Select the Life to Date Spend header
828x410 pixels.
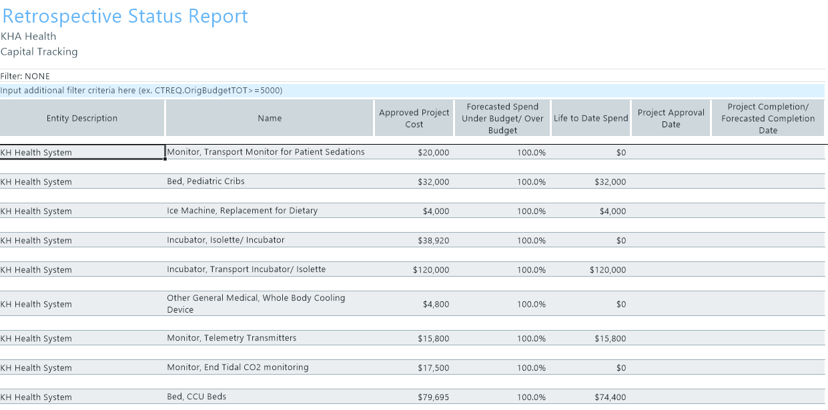(x=590, y=119)
